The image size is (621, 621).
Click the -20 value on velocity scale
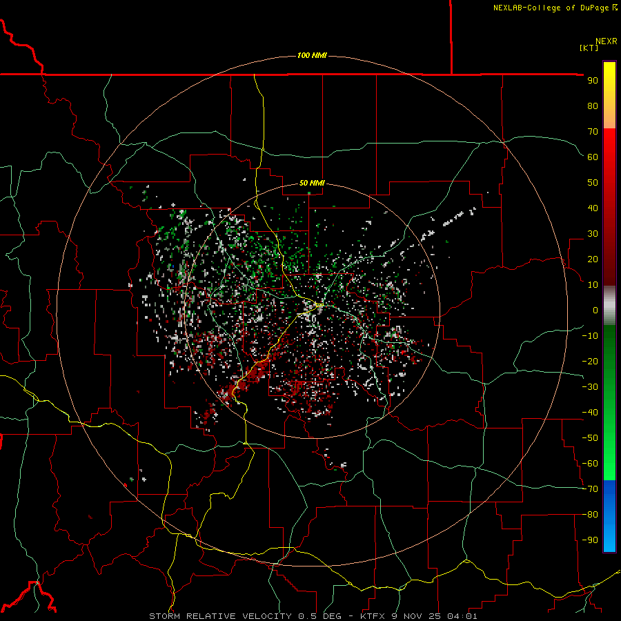pos(590,362)
